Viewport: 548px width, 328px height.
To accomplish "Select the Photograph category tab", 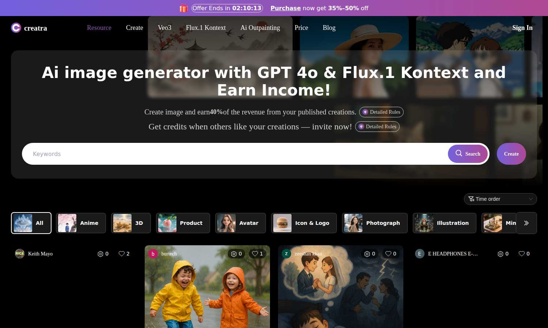I will [x=375, y=223].
